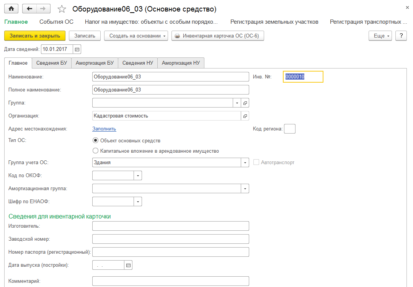Viewport: 413px width, 287px height.
Task: Expand the Группа учета ОС dropdown
Action: pos(245,163)
